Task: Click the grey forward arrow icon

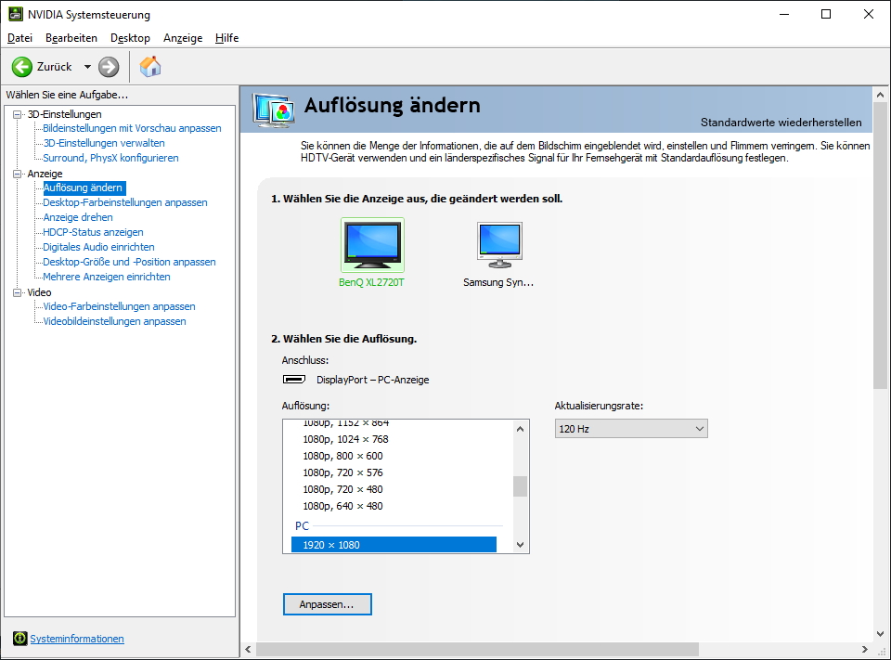Action: (109, 67)
